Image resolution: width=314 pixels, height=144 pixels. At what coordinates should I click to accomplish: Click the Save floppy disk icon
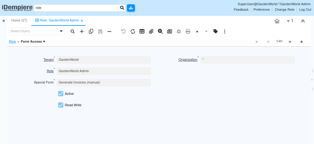100,32
